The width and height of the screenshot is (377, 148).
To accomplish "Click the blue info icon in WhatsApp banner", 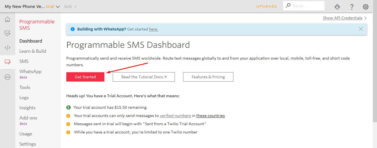I will pyautogui.click(x=73, y=29).
